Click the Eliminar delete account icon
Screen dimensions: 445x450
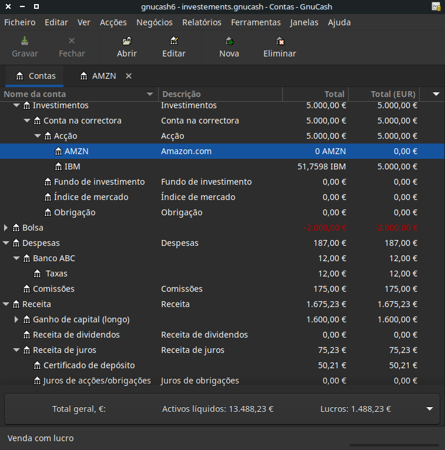point(280,41)
